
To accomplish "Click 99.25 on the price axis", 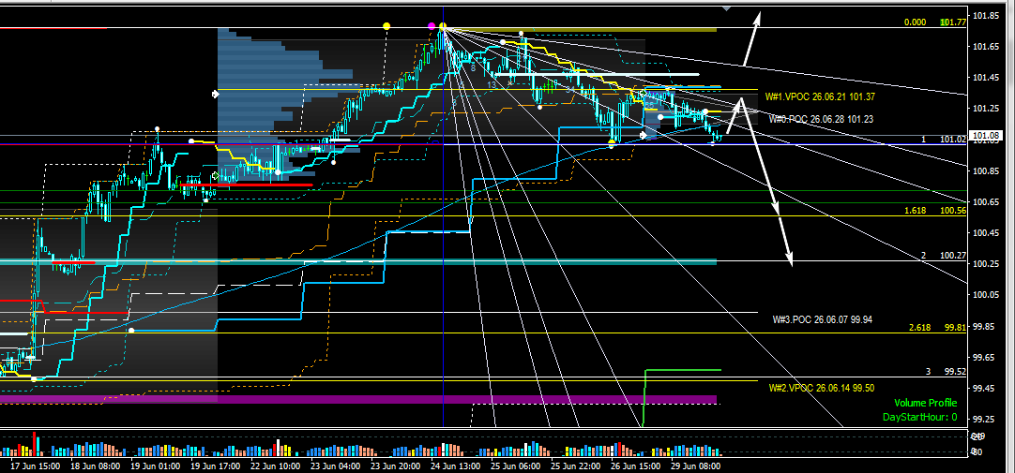I will point(982,420).
